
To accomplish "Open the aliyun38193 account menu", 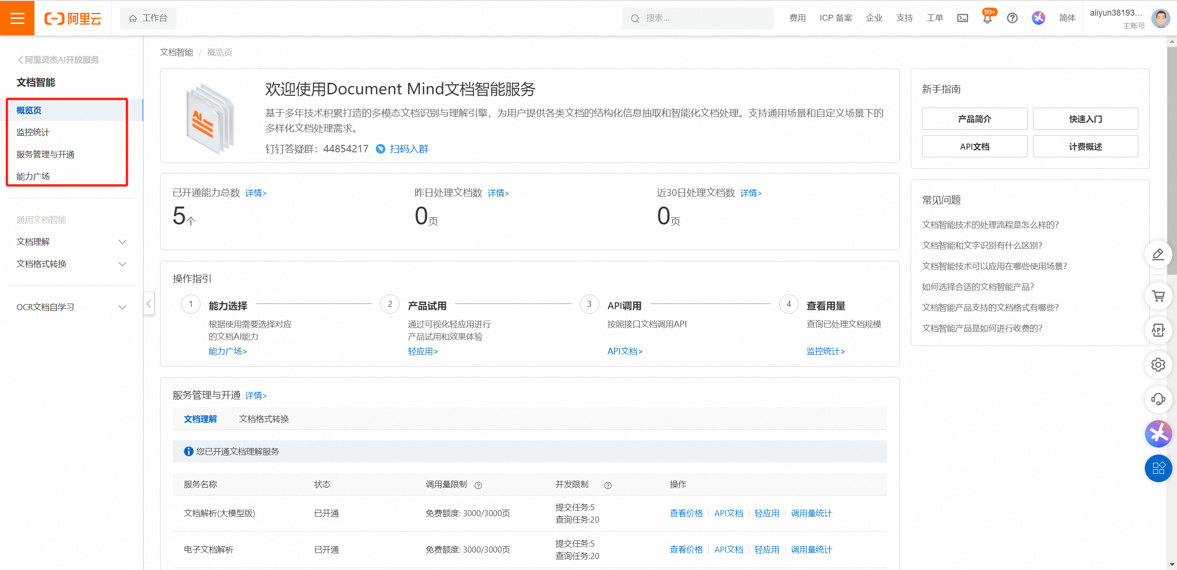I will point(1117,18).
